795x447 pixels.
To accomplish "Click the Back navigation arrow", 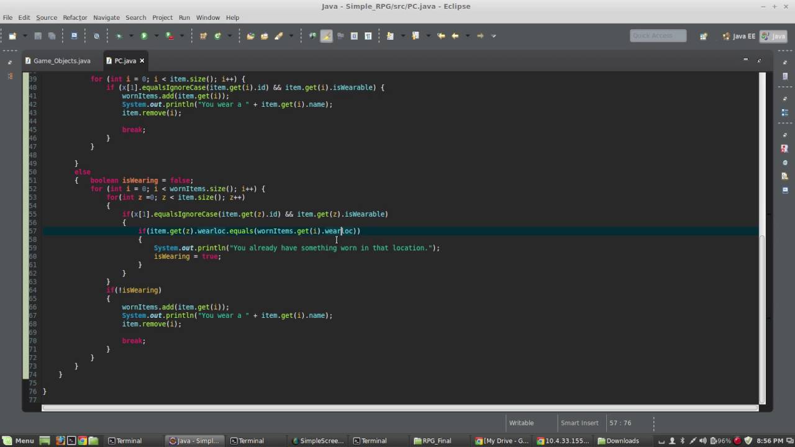I will pyautogui.click(x=455, y=36).
